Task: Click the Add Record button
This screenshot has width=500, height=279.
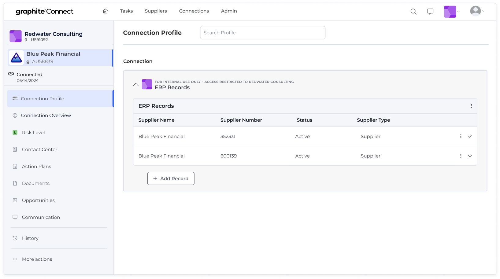Action: [171, 178]
